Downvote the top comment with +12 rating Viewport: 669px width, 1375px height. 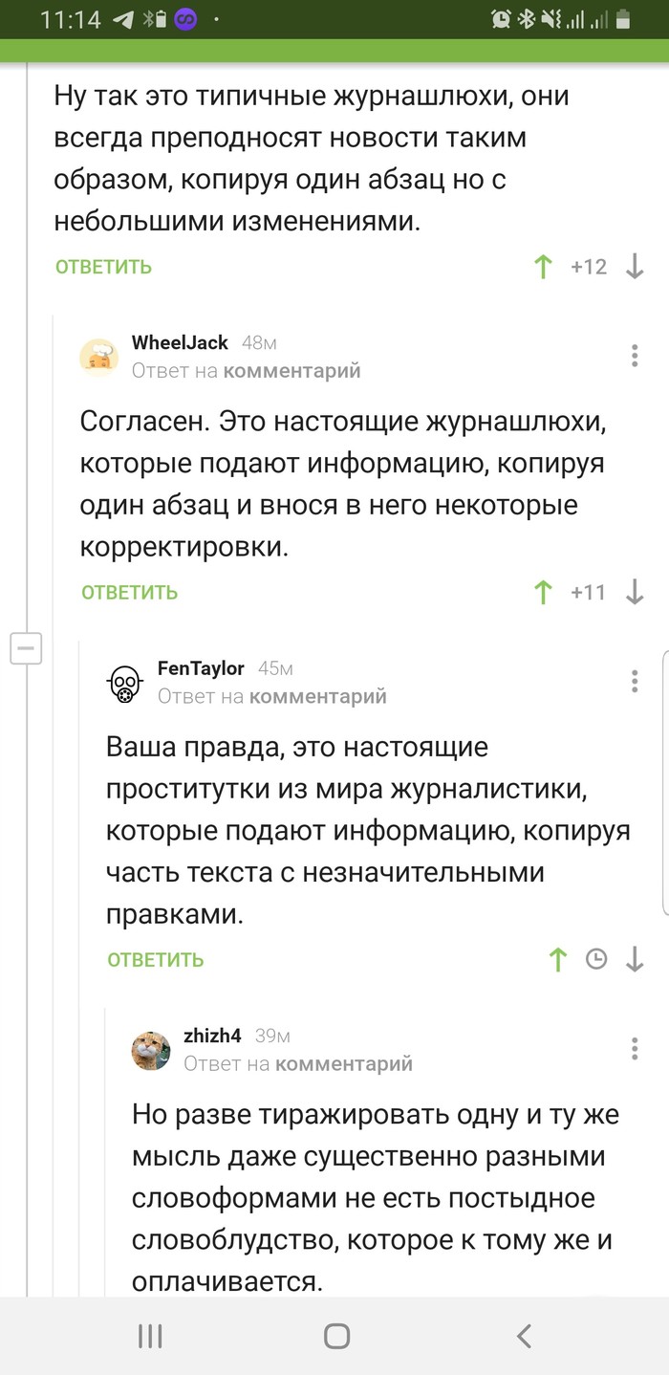pos(635,267)
